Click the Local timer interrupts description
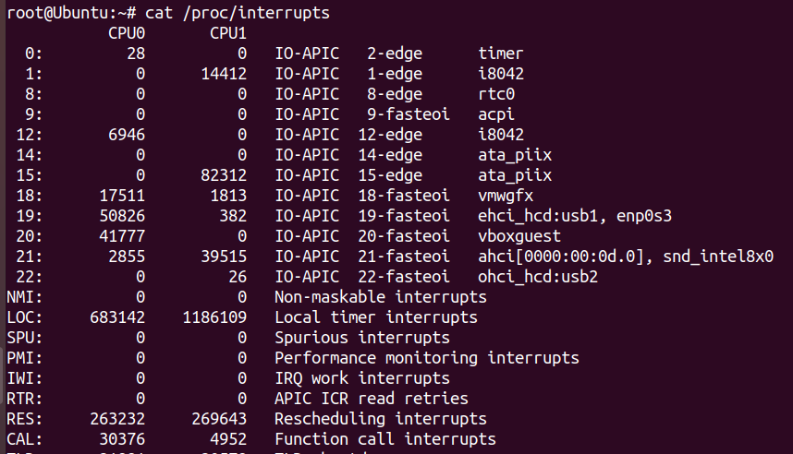793x454 pixels. pos(376,317)
